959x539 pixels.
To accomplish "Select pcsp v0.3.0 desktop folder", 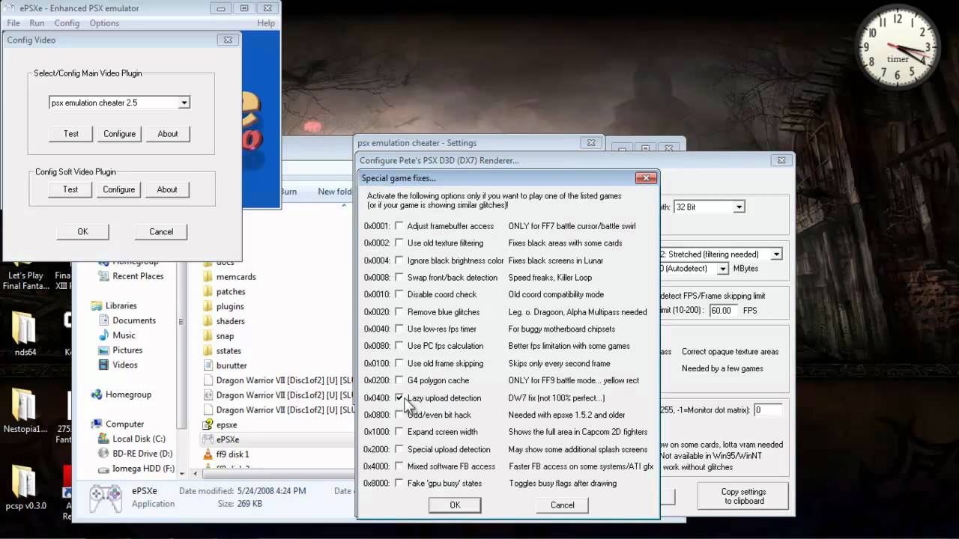I will coord(25,487).
